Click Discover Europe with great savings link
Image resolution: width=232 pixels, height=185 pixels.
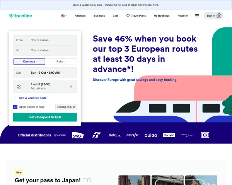tap(135, 80)
